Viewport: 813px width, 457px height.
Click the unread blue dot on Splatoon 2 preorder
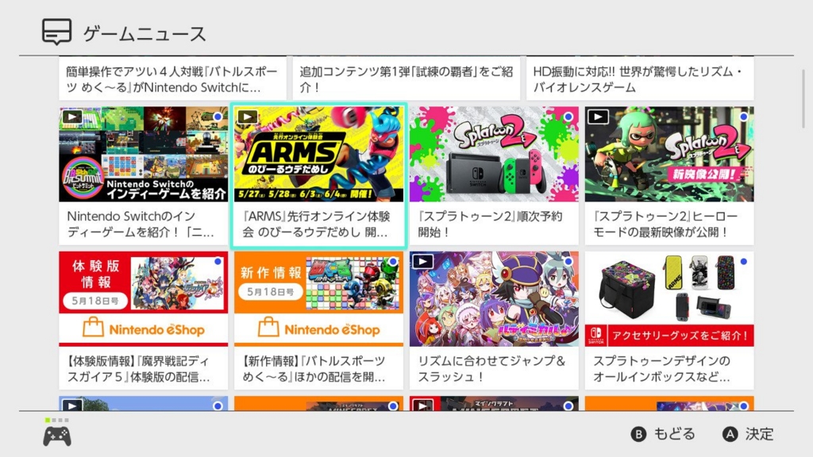pos(568,117)
